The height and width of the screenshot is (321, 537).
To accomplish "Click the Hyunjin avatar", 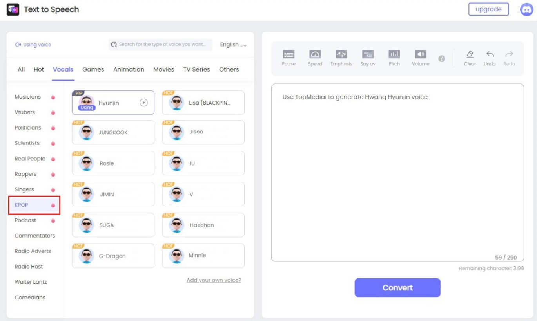I will (86, 103).
